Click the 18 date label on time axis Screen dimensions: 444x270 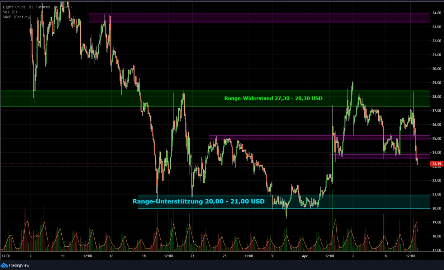pyautogui.click(x=144, y=256)
